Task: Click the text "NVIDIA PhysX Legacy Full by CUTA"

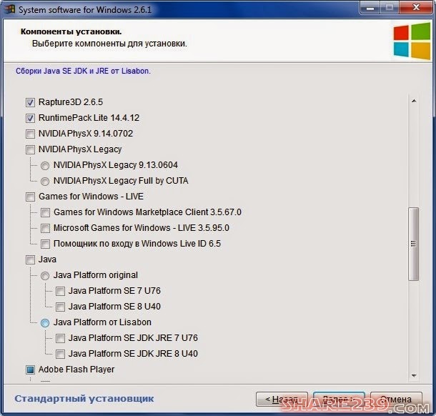Action: 121,181
